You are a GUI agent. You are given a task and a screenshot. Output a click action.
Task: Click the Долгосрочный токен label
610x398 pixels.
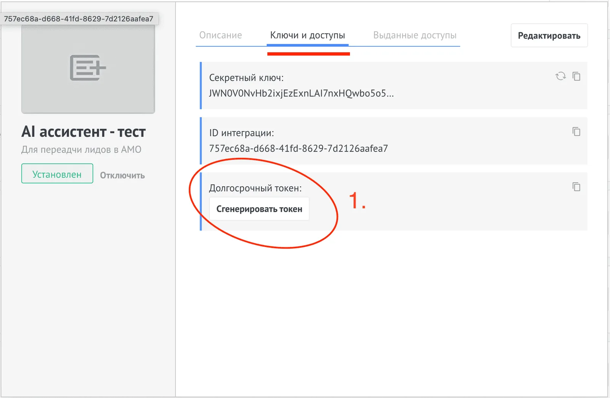pyautogui.click(x=255, y=188)
